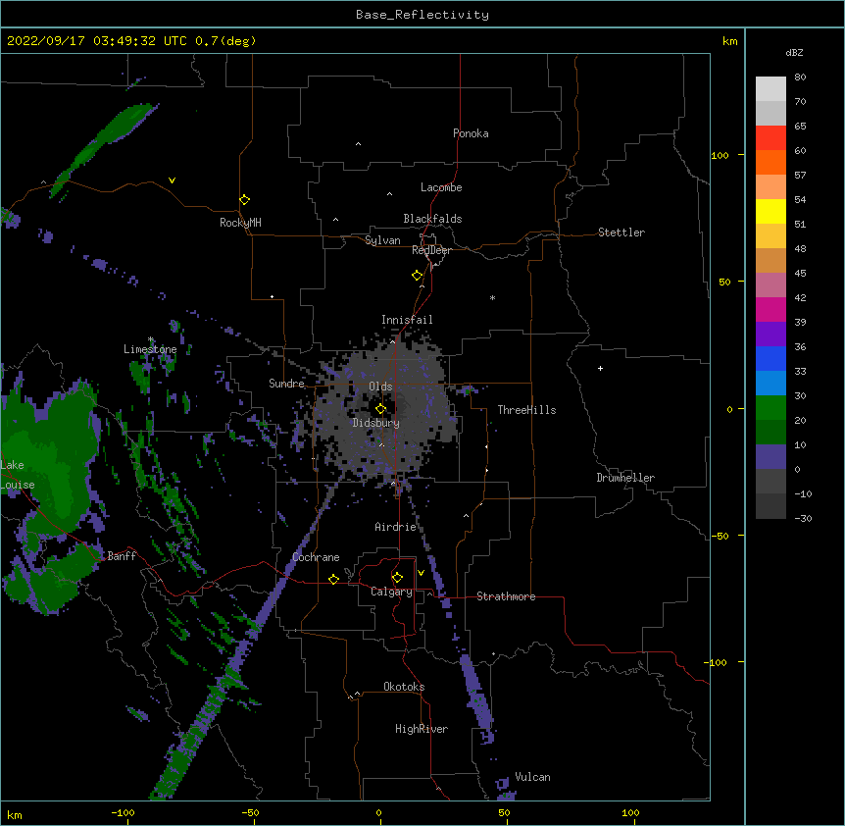Click the Calgary city label

[x=391, y=592]
